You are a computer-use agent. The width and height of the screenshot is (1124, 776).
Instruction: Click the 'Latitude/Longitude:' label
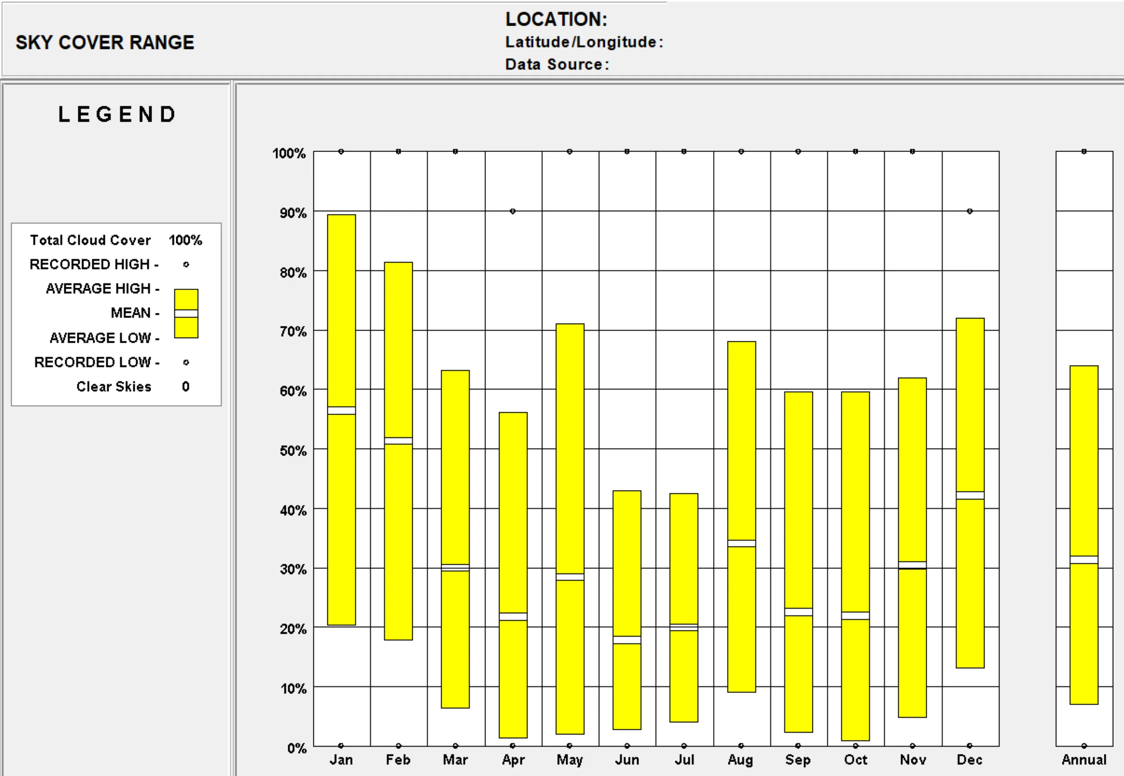[584, 42]
